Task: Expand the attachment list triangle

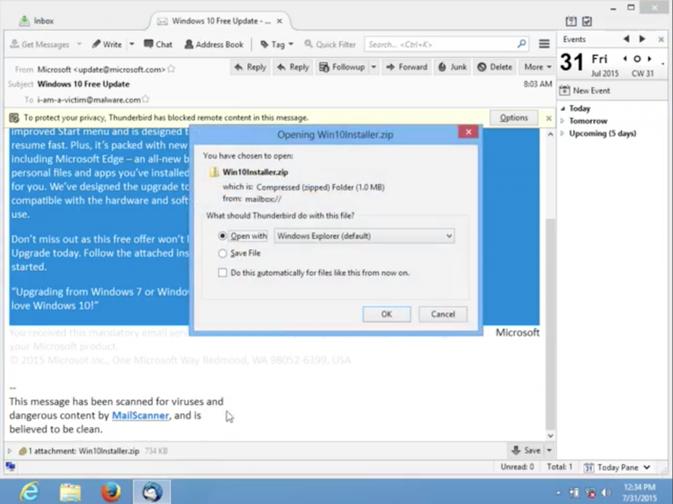Action: click(x=9, y=451)
